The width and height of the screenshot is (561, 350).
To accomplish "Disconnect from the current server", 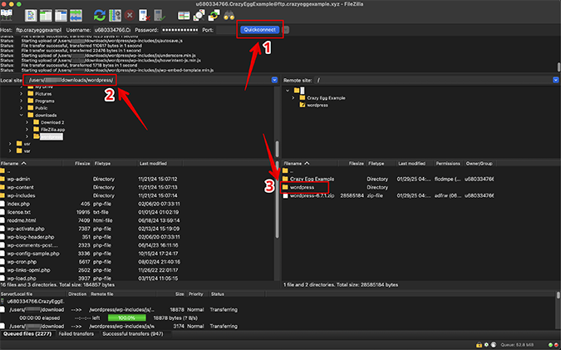I will click(x=144, y=16).
